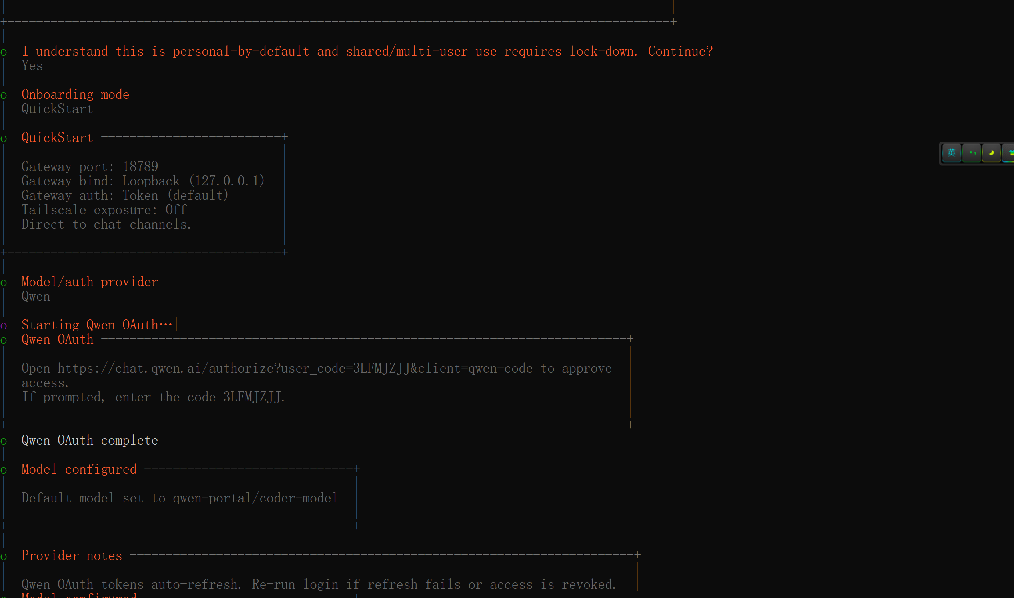Toggle the IME English/Chinese mode button
This screenshot has width=1014, height=598.
(952, 153)
